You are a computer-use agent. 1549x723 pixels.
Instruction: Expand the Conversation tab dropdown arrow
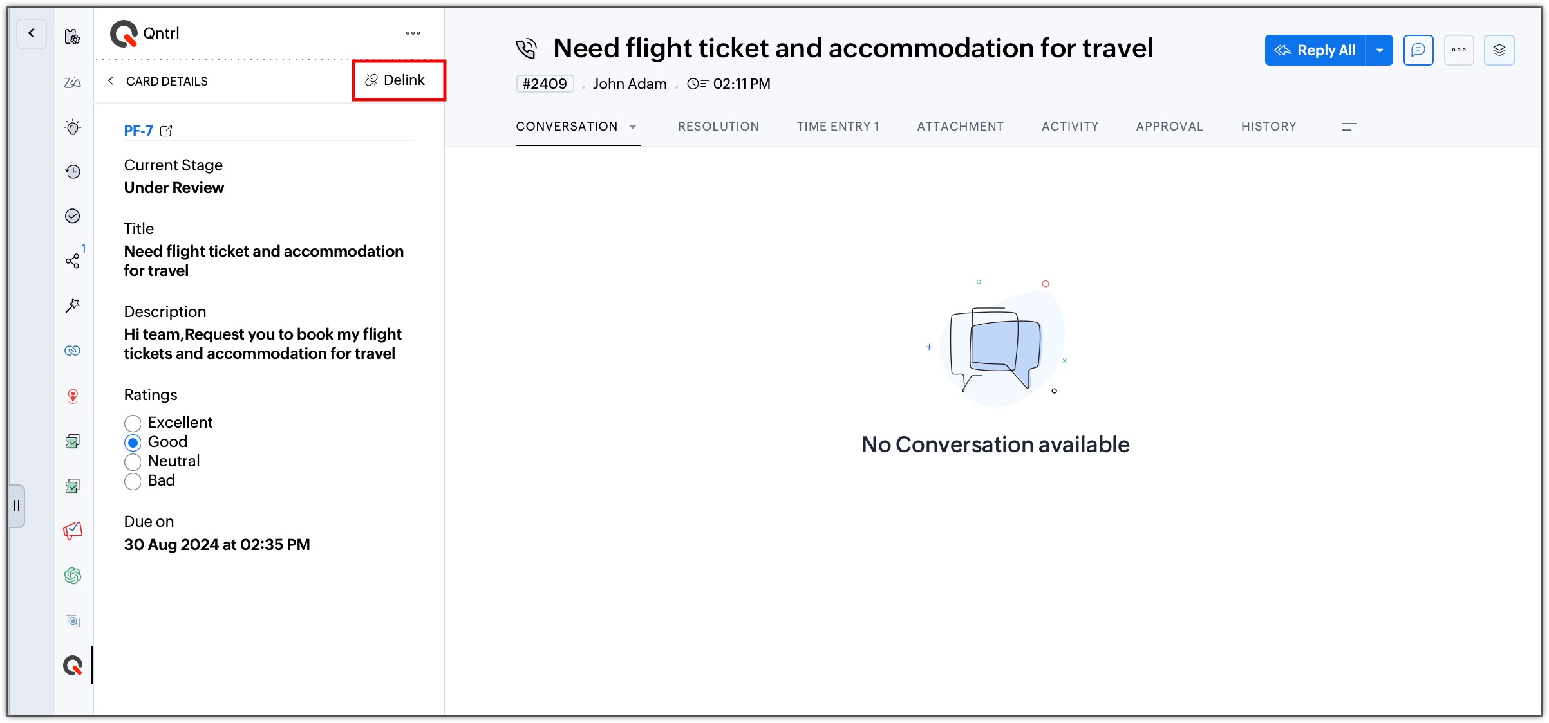click(633, 127)
